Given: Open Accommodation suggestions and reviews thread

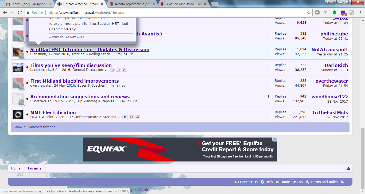Looking at the screenshot, I should 80,97.
